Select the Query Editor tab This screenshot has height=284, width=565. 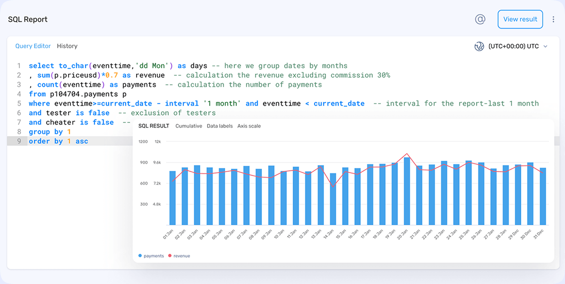click(33, 46)
